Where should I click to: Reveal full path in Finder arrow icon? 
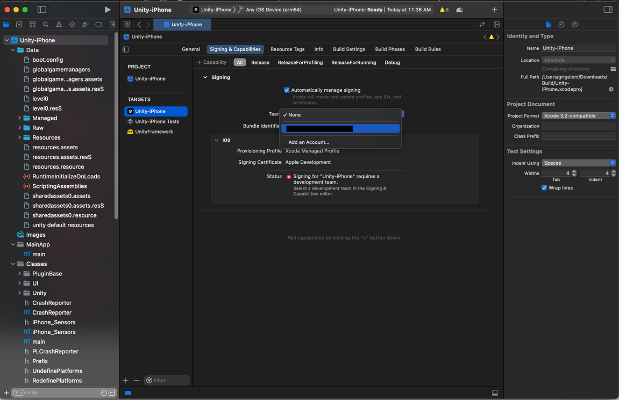click(611, 89)
